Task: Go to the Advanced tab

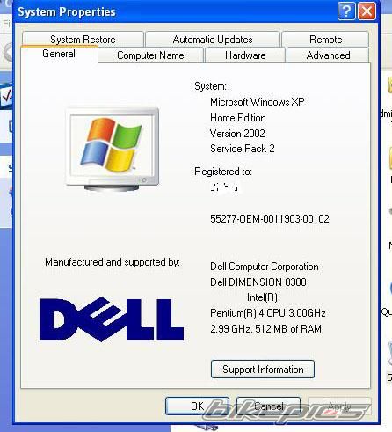Action: pyautogui.click(x=328, y=55)
